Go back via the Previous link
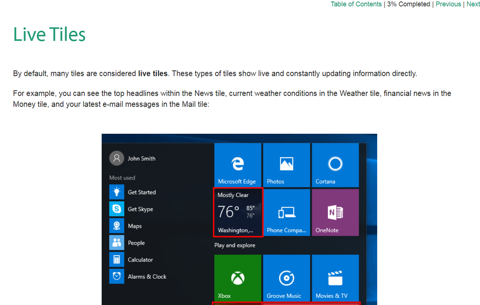 (x=448, y=4)
